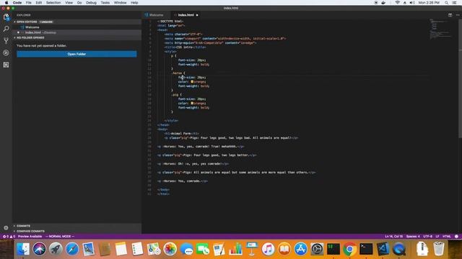Open Google Chrome from the dock
The width and height of the screenshot is (462, 259).
[x=349, y=249]
